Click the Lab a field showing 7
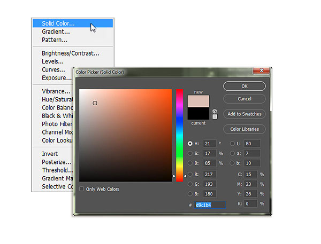Viewport: 321px width, 244px height. 252,153
